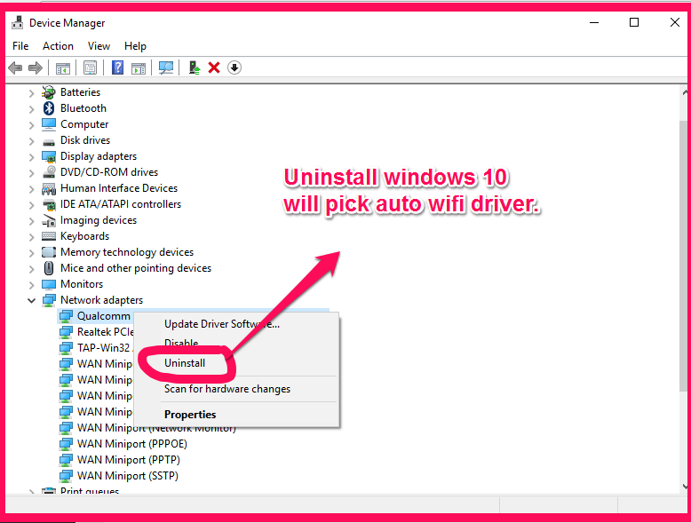Expand the Bluetooth tree node

31,109
